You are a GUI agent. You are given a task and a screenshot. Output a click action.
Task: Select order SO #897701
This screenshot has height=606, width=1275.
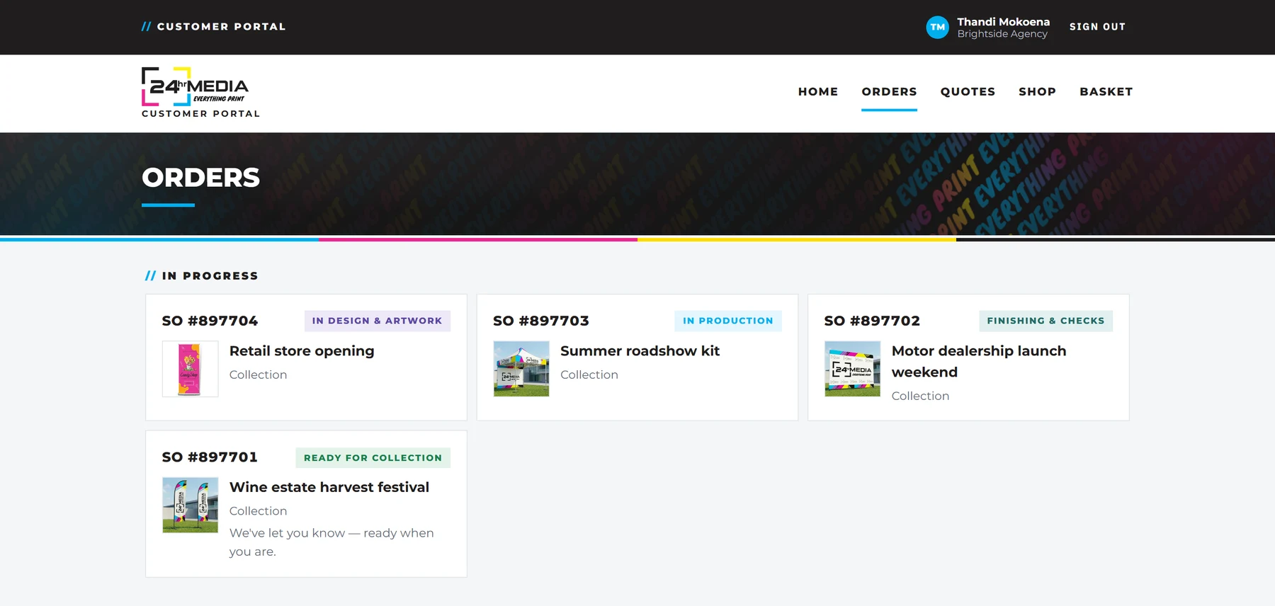pos(210,457)
